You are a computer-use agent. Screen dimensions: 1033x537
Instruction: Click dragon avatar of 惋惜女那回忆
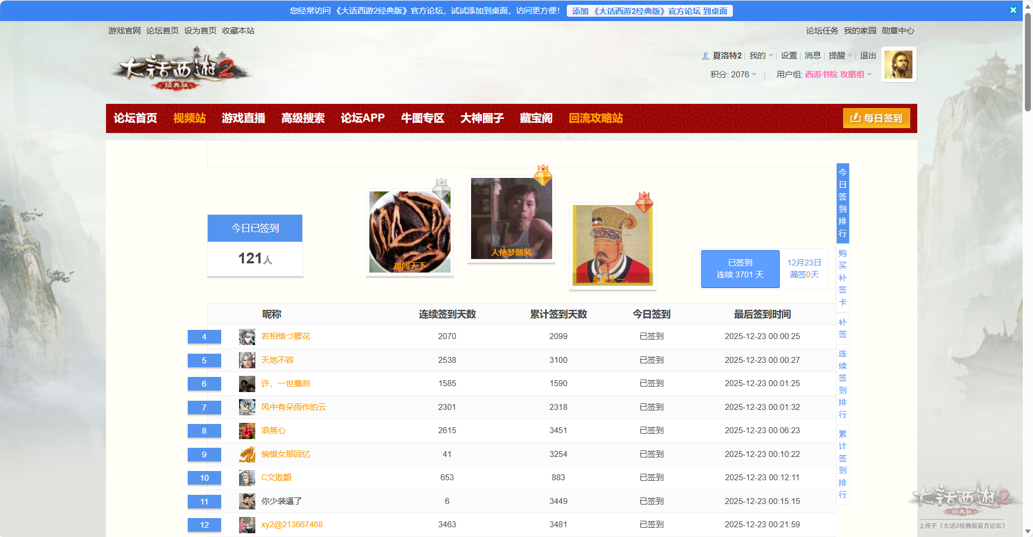click(x=247, y=454)
